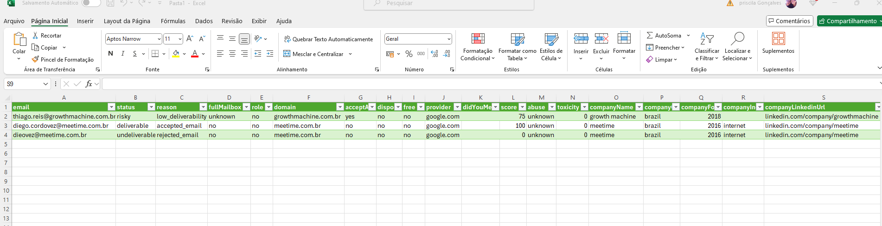This screenshot has height=226, width=882.
Task: Click the Compartilhamento button
Action: point(848,21)
